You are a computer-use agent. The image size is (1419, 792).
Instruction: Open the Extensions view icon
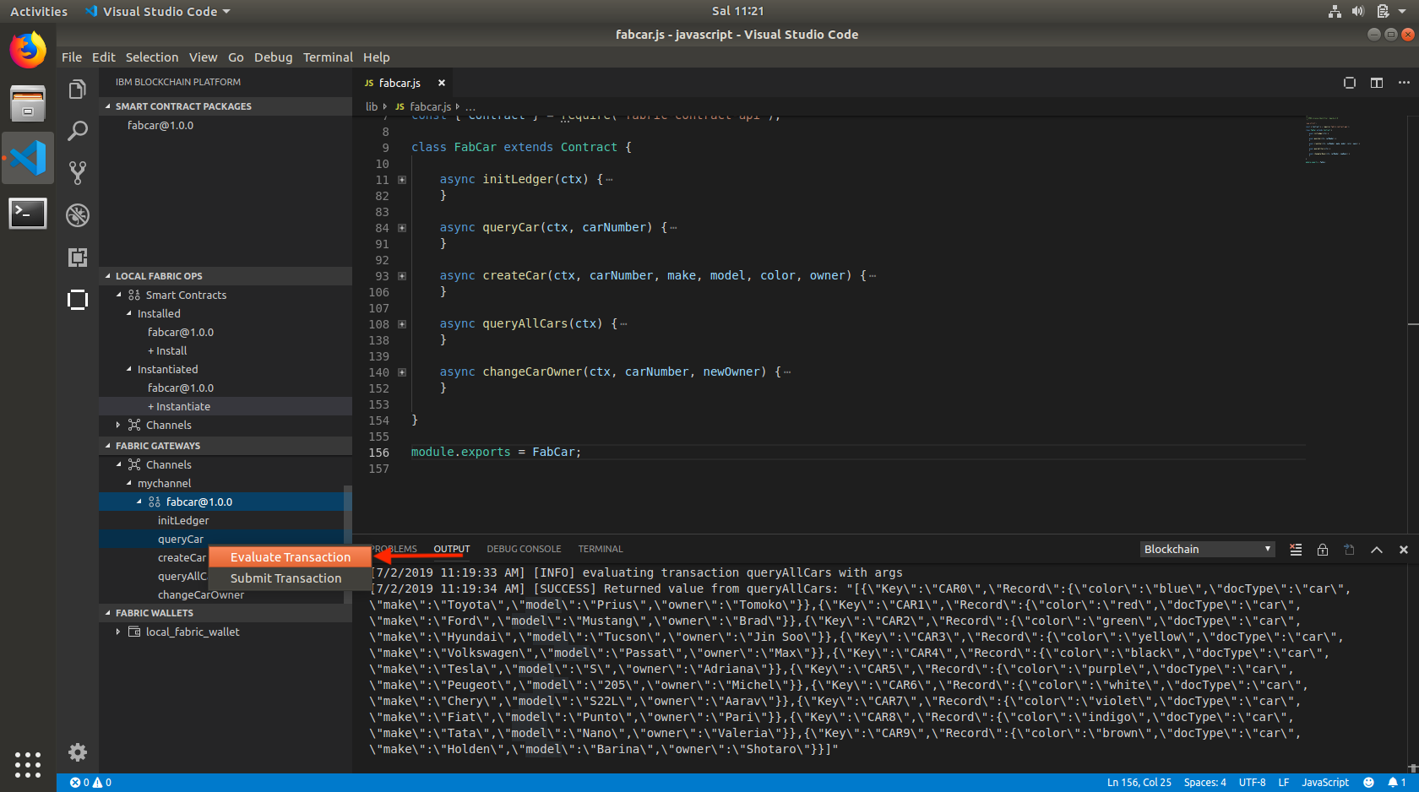(78, 258)
